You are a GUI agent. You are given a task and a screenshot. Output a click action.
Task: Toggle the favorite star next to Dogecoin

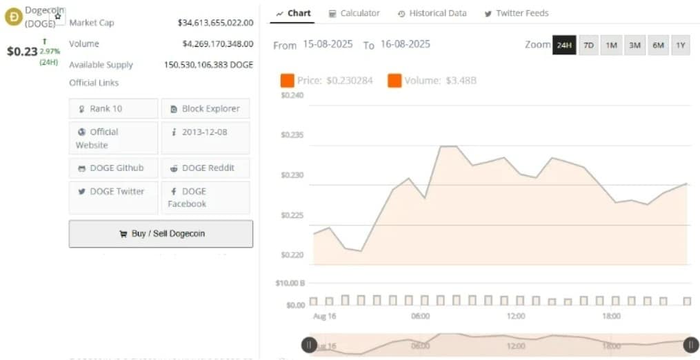pyautogui.click(x=58, y=16)
